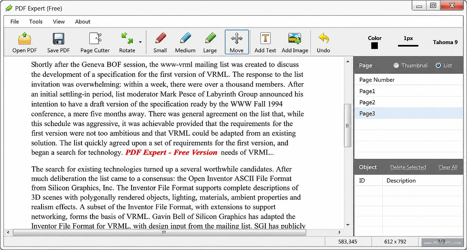Viewport: 467px width, 250px height.
Task: Activate the Move tool
Action: point(237,42)
